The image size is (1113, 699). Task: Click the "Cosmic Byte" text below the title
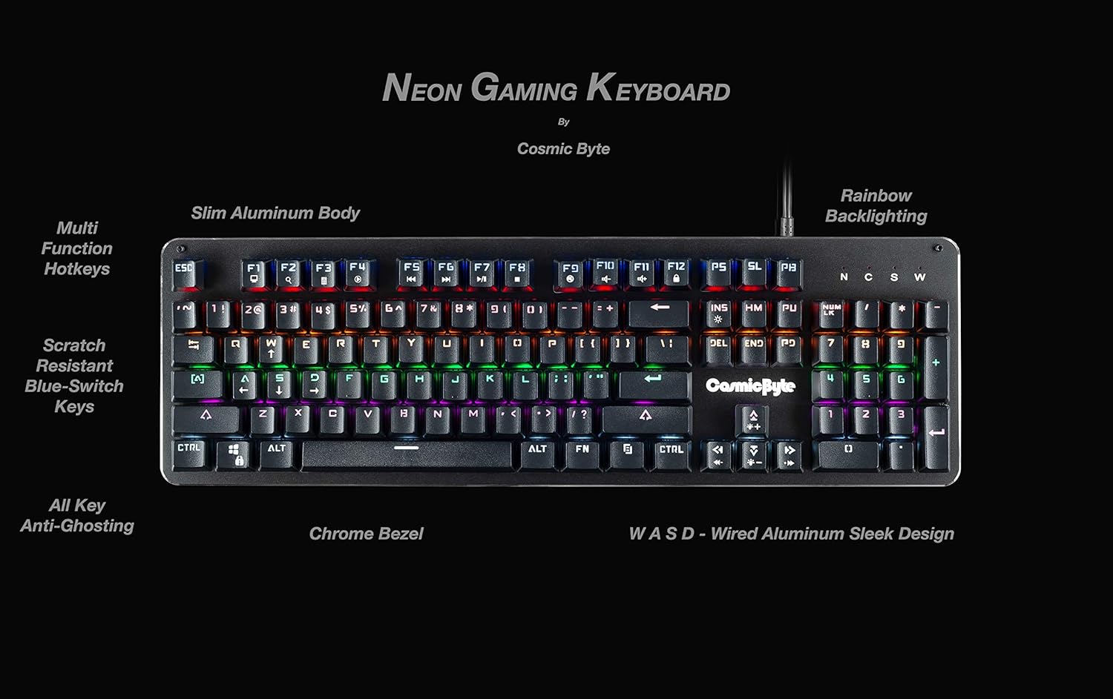[x=563, y=149]
